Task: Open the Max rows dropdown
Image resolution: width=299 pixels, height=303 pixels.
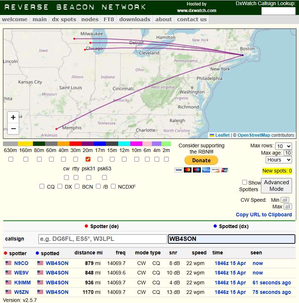Action: [x=283, y=146]
